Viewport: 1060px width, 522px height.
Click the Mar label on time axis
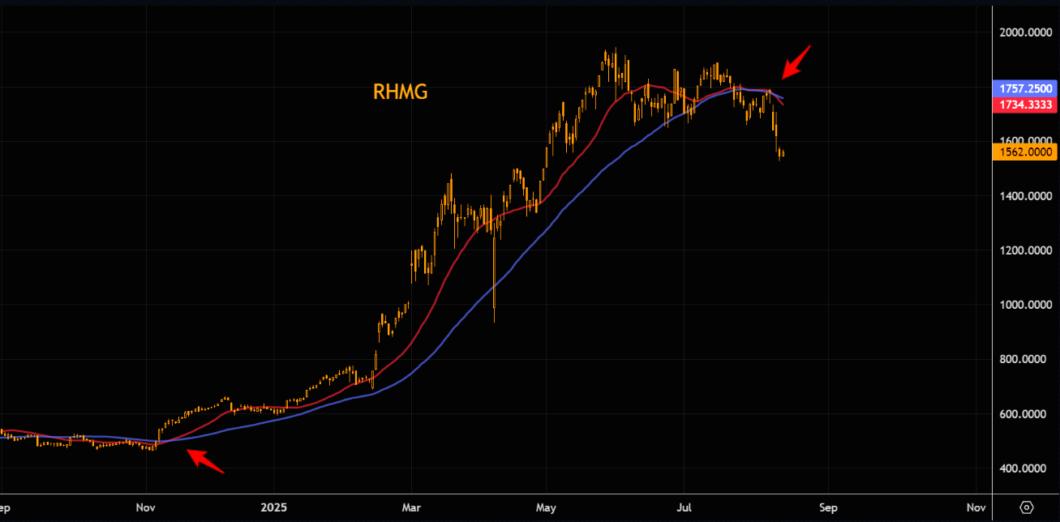click(411, 508)
